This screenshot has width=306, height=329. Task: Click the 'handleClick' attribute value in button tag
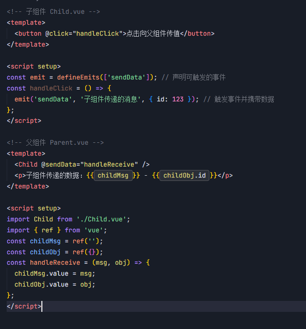98,34
